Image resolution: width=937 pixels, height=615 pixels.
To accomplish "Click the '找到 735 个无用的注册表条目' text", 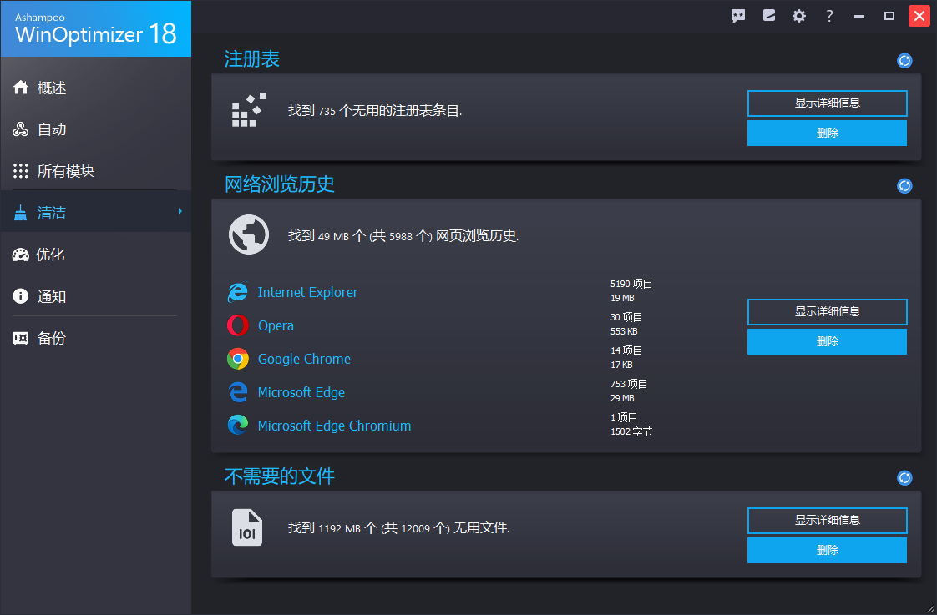I will pyautogui.click(x=375, y=110).
